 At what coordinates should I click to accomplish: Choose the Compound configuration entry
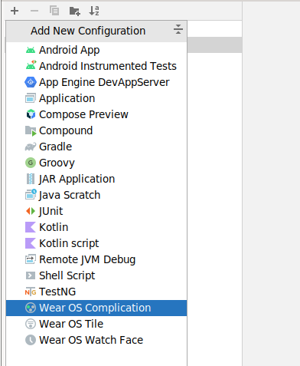click(96, 130)
